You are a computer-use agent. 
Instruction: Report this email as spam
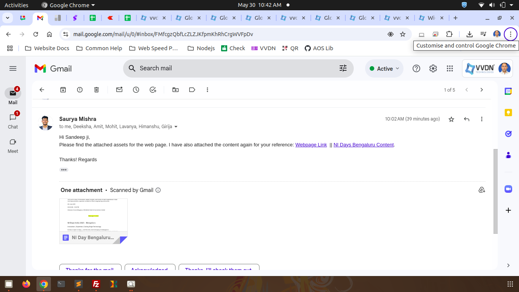tap(80, 90)
